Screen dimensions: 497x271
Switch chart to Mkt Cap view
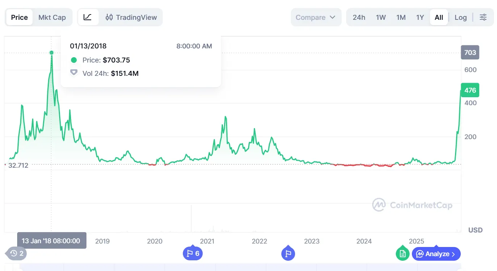[53, 17]
